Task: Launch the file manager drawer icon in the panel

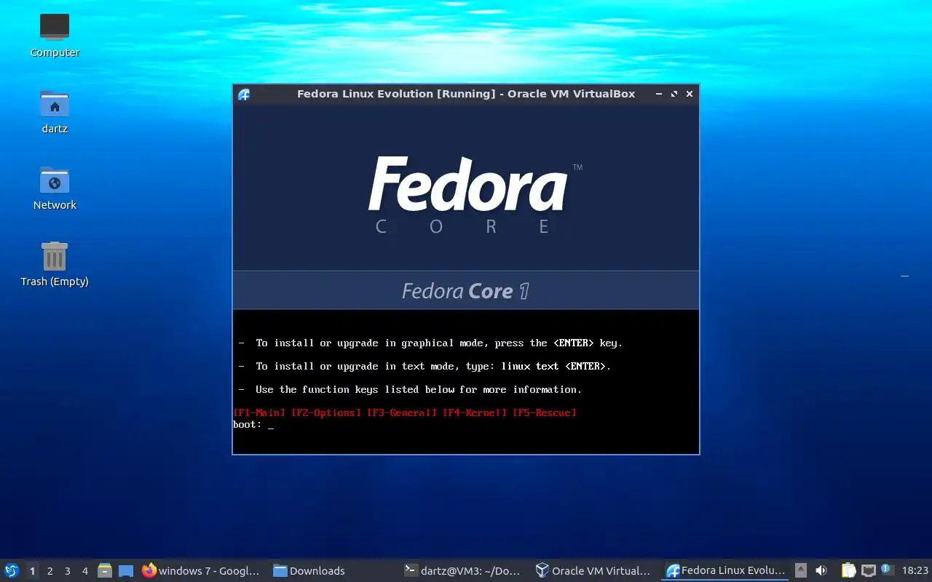Action: (x=105, y=571)
